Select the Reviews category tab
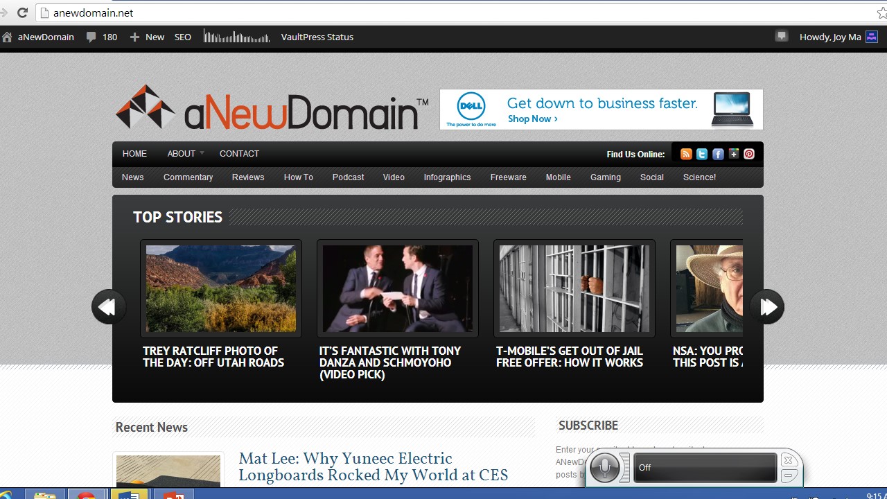Screen dimensions: 887x499 coord(248,177)
